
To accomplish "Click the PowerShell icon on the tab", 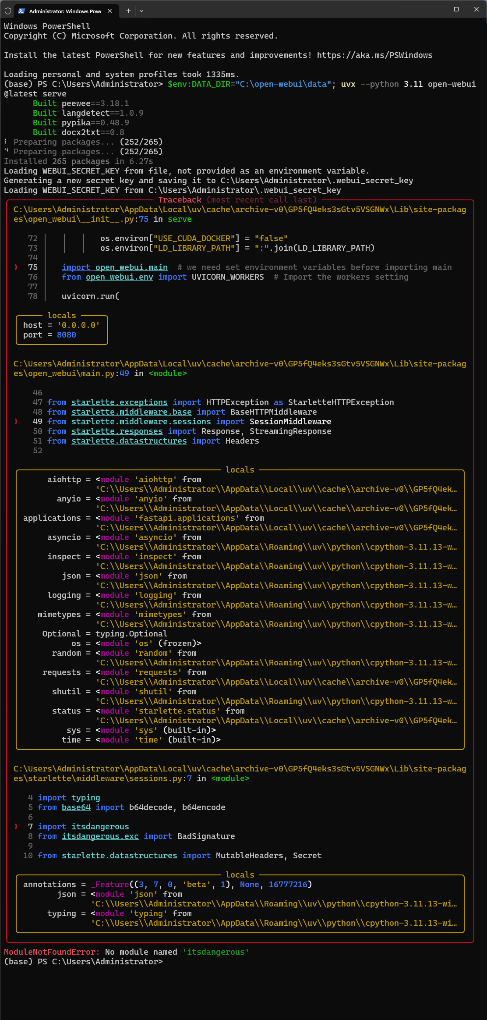I will pos(21,11).
